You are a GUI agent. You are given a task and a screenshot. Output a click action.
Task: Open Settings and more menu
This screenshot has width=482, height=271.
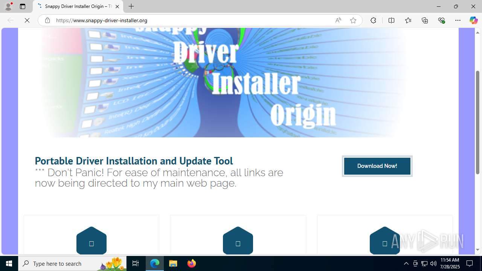[x=458, y=20]
